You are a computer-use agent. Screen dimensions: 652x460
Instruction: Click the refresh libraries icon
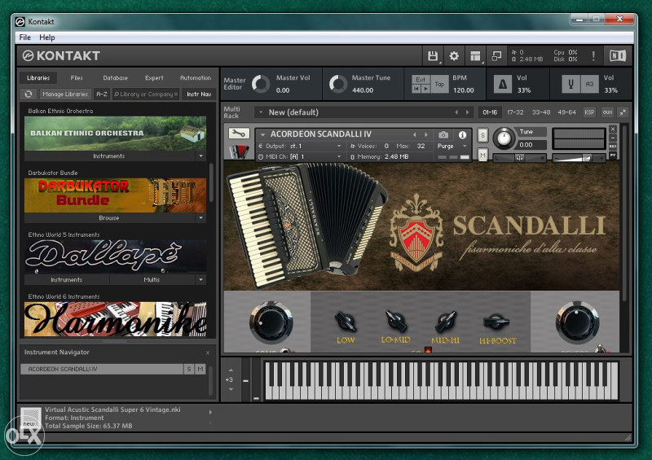click(29, 94)
